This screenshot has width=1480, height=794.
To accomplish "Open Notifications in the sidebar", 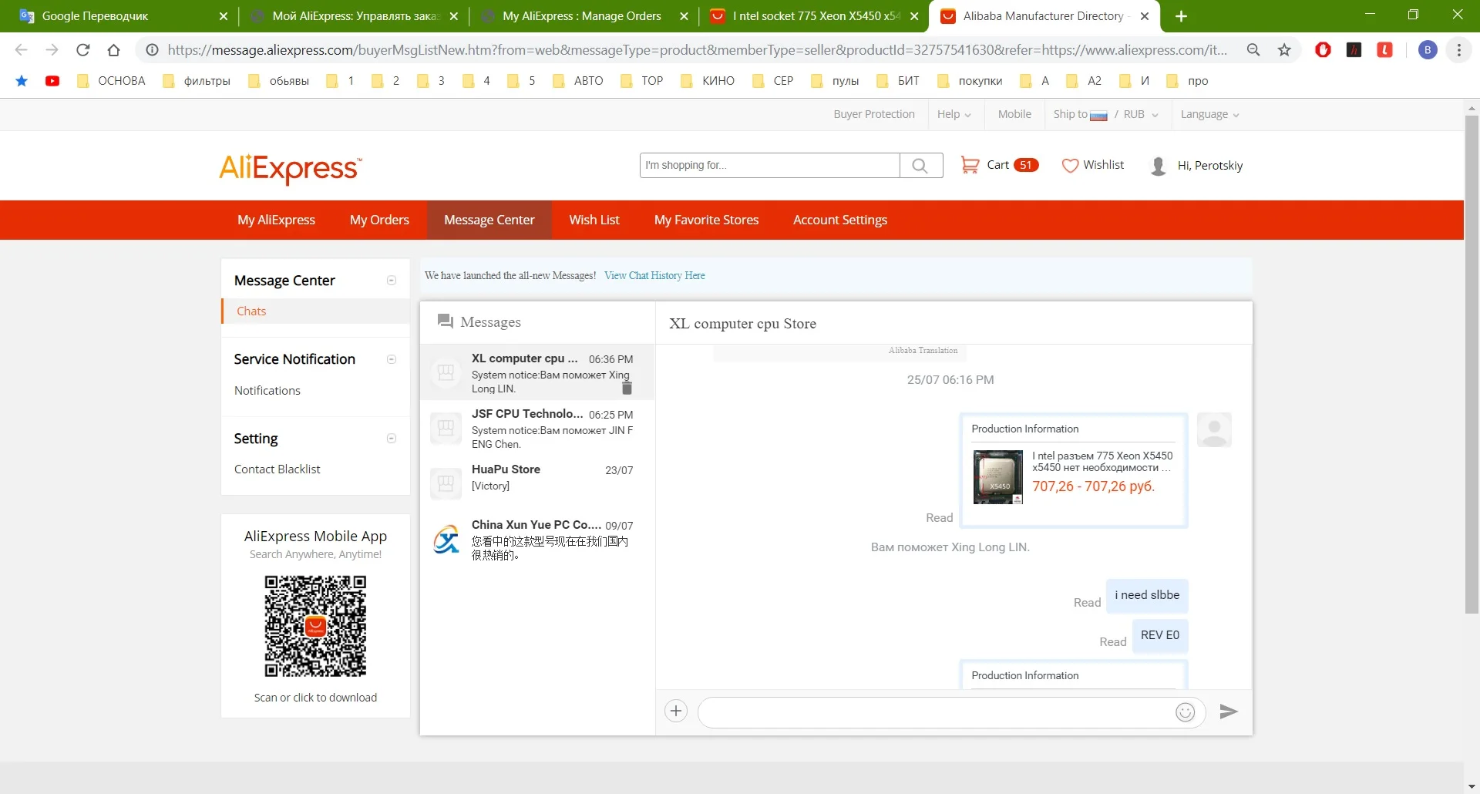I will 267,391.
